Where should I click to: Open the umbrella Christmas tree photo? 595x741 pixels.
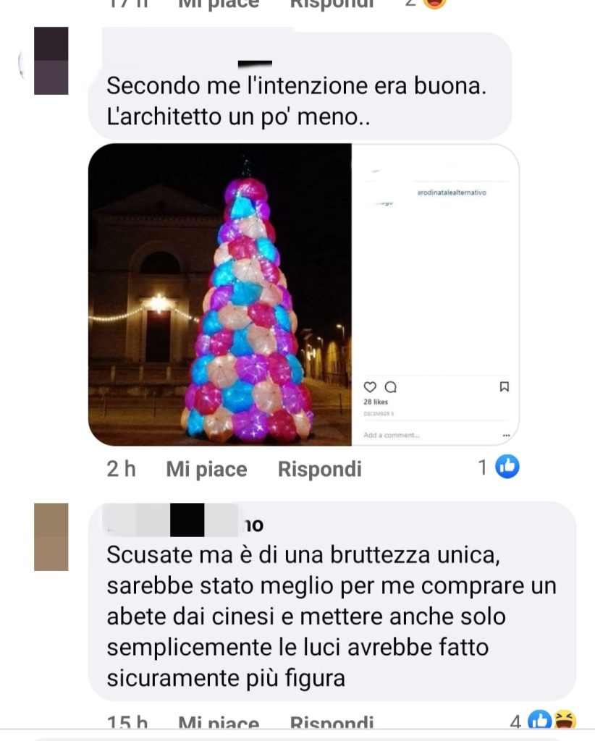[x=220, y=295]
